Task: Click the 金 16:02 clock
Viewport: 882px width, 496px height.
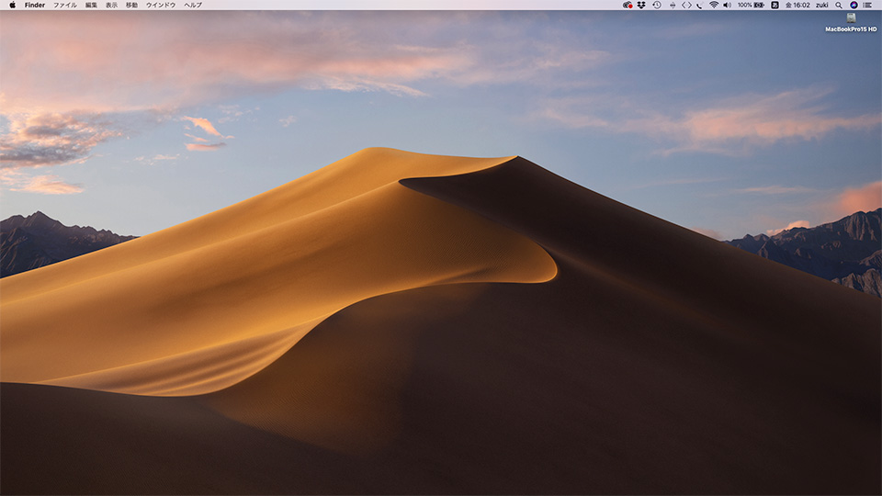Action: [x=797, y=6]
